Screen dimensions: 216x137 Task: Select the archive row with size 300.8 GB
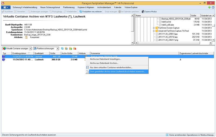click(x=108, y=60)
